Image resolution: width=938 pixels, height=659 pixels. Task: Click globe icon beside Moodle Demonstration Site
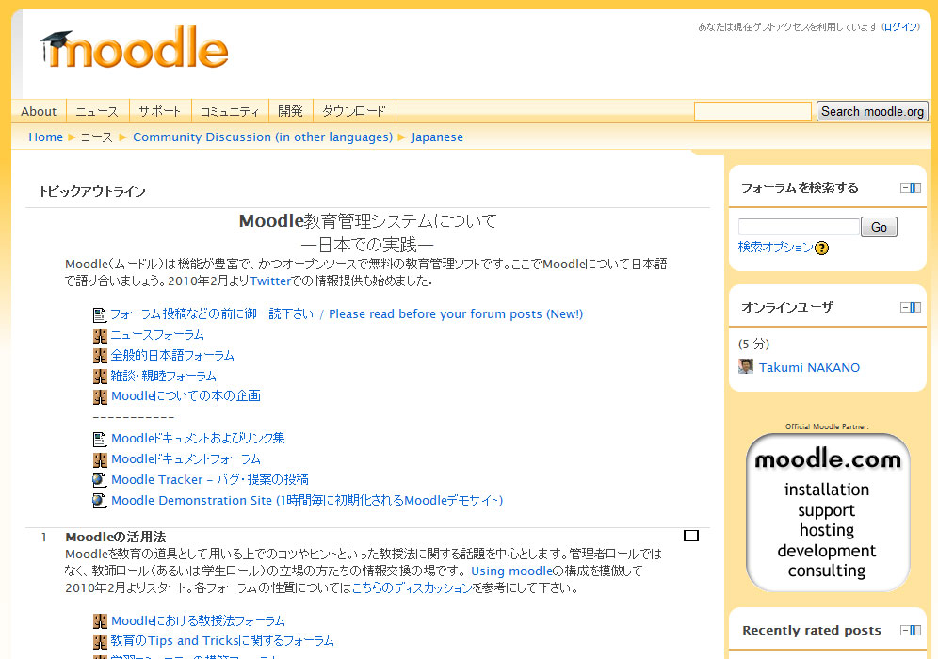click(99, 501)
